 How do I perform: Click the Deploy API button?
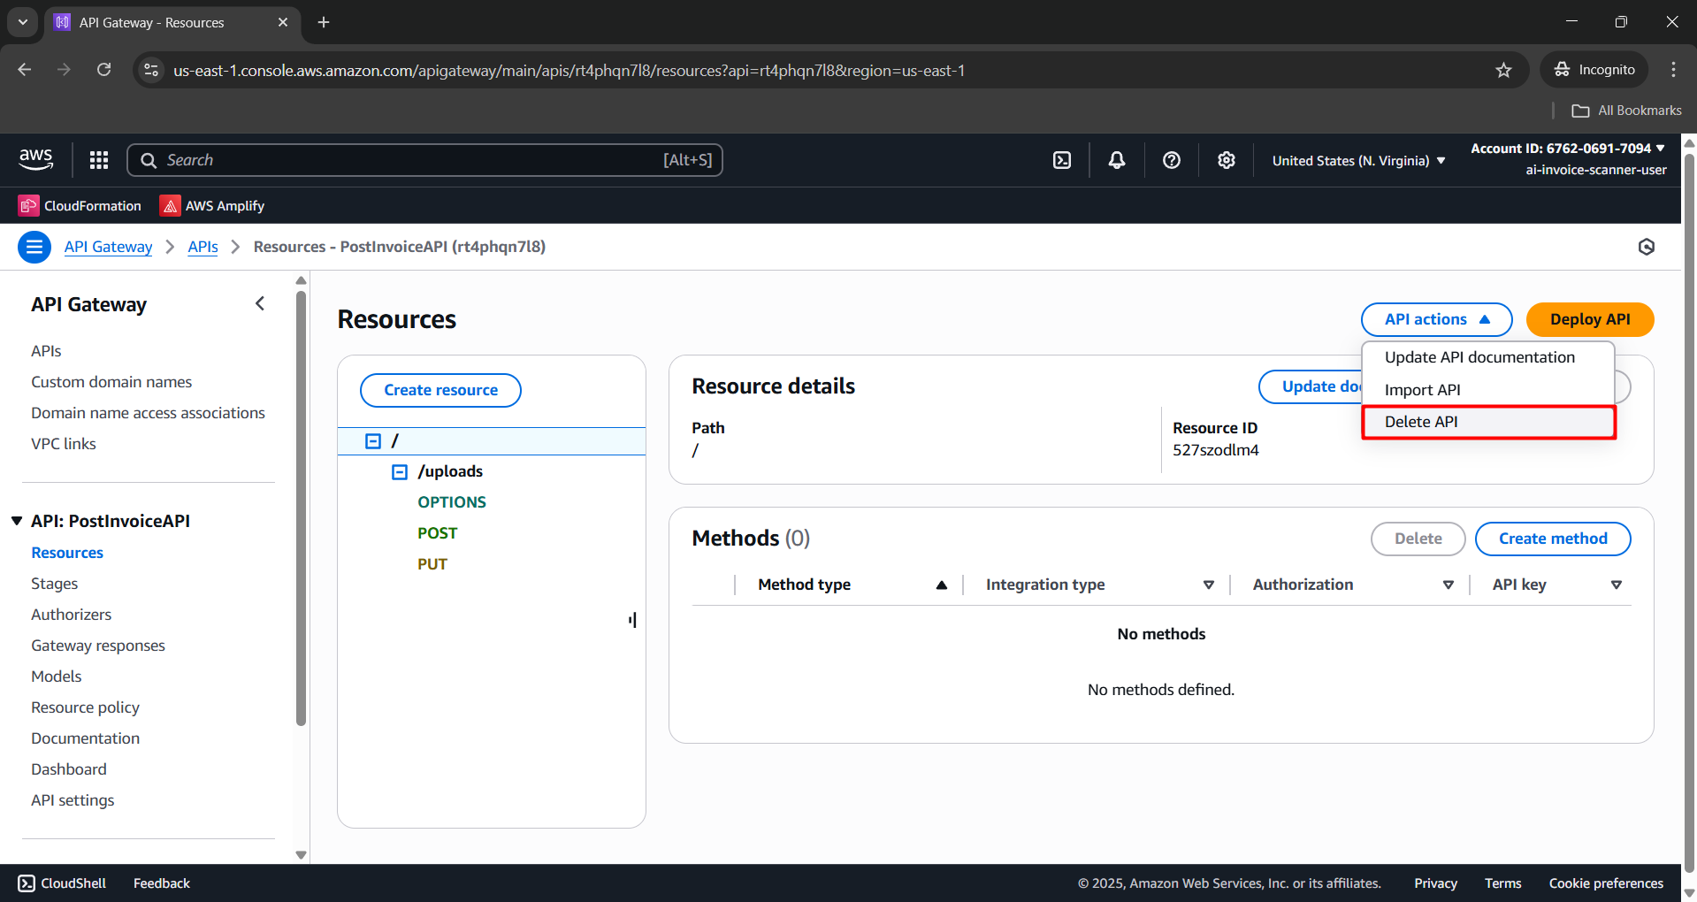[1589, 319]
